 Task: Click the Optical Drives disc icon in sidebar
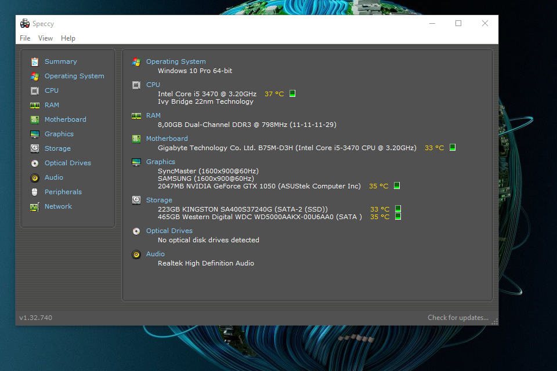pyautogui.click(x=35, y=163)
